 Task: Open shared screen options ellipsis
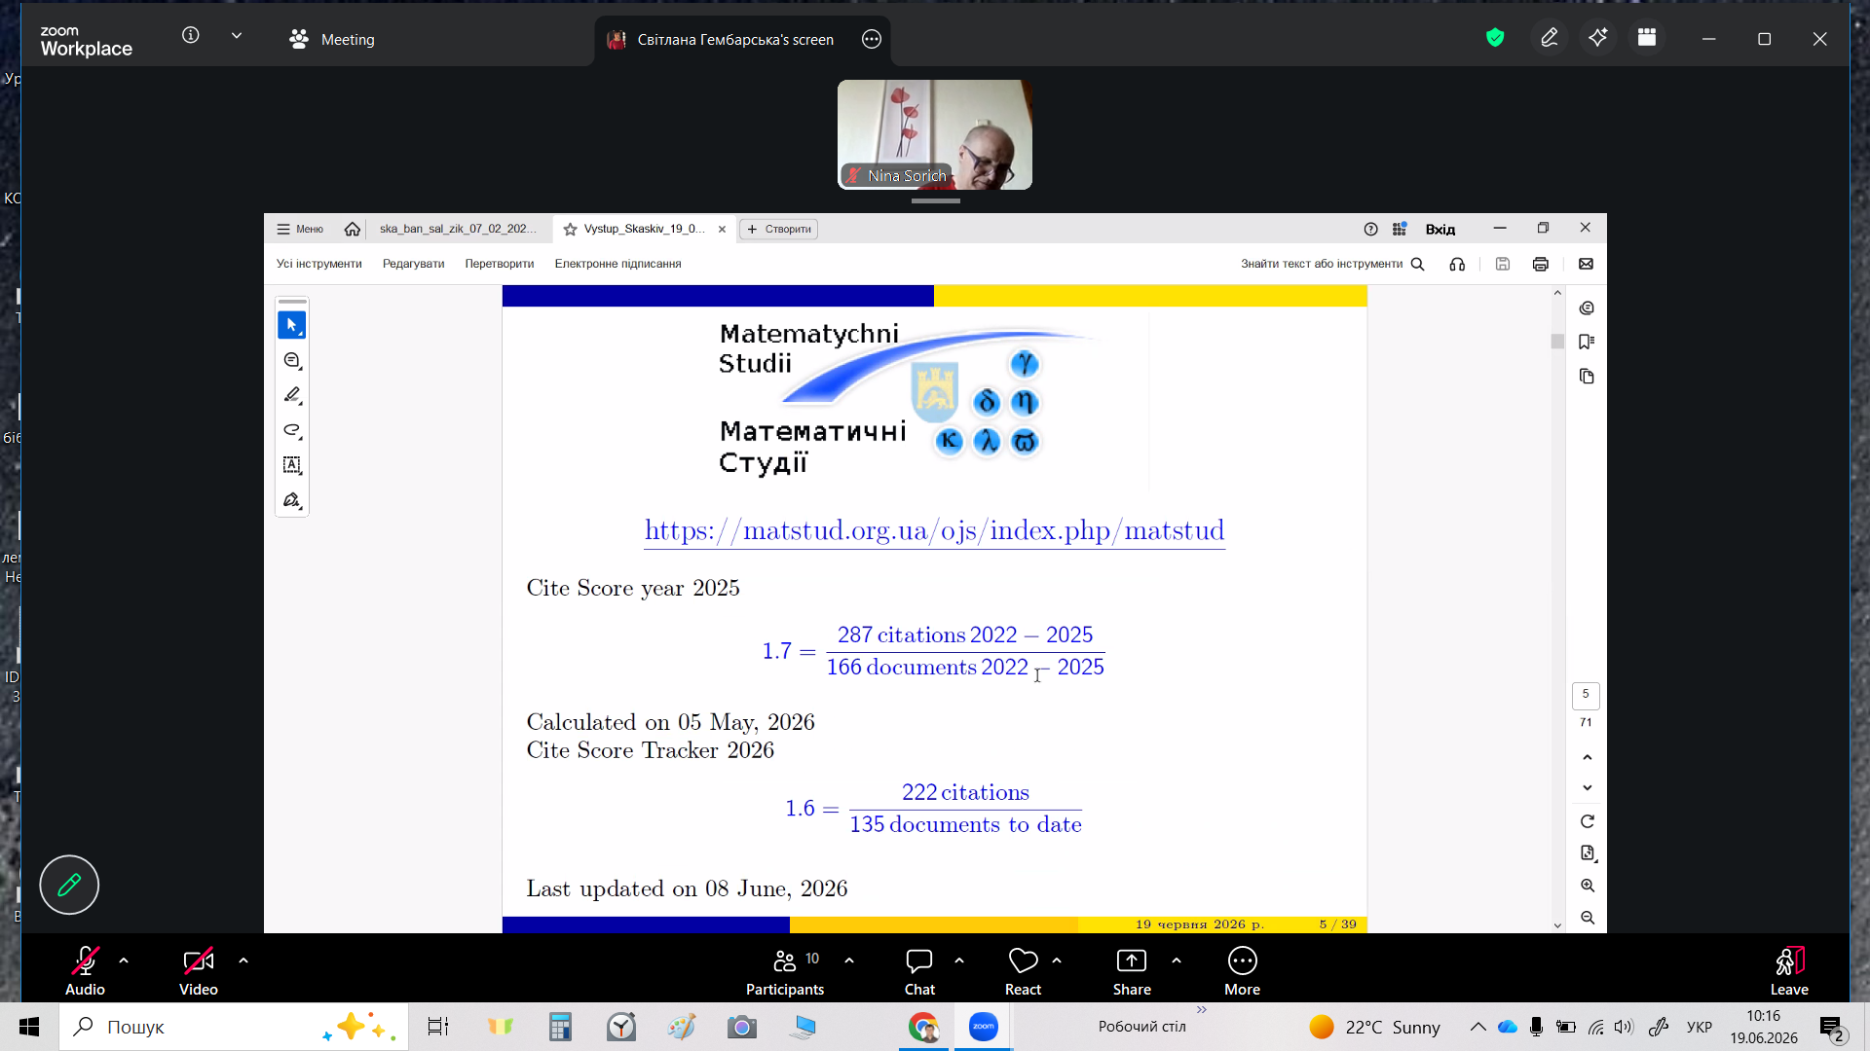tap(872, 39)
